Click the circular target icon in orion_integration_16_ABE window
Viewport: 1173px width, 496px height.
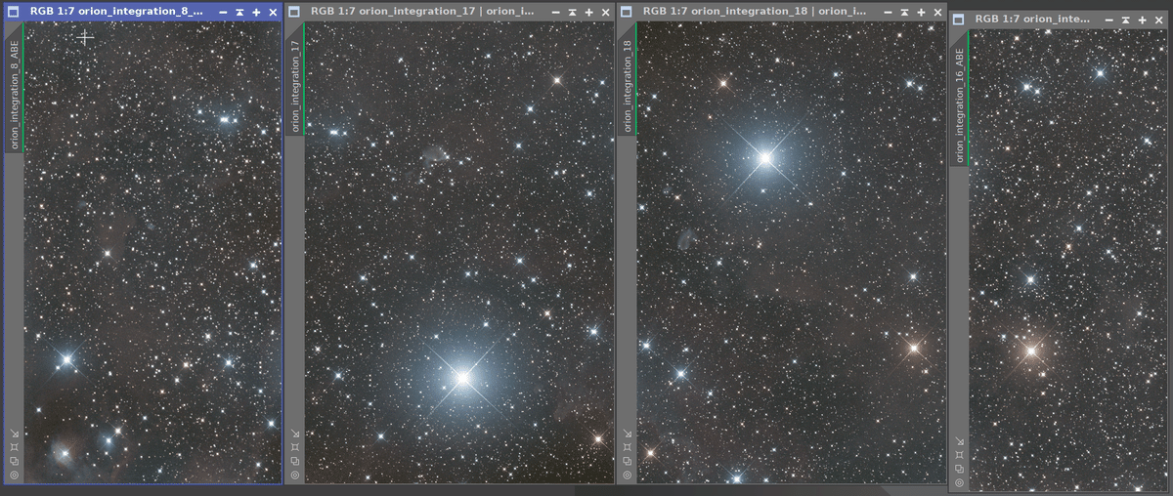pyautogui.click(x=959, y=482)
